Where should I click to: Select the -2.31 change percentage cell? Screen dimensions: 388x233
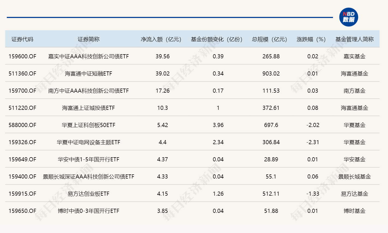point(312,142)
